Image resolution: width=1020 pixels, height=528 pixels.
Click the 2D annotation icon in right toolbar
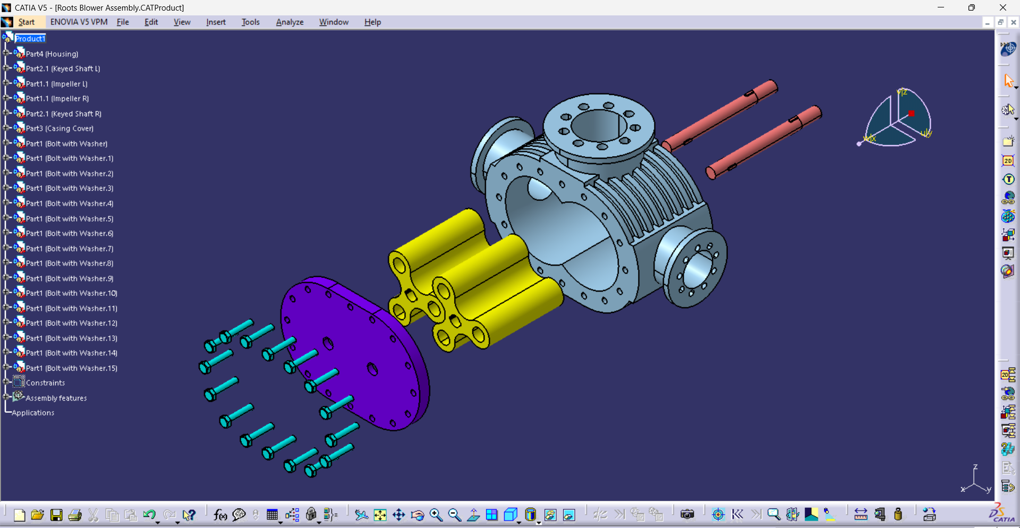[1008, 161]
